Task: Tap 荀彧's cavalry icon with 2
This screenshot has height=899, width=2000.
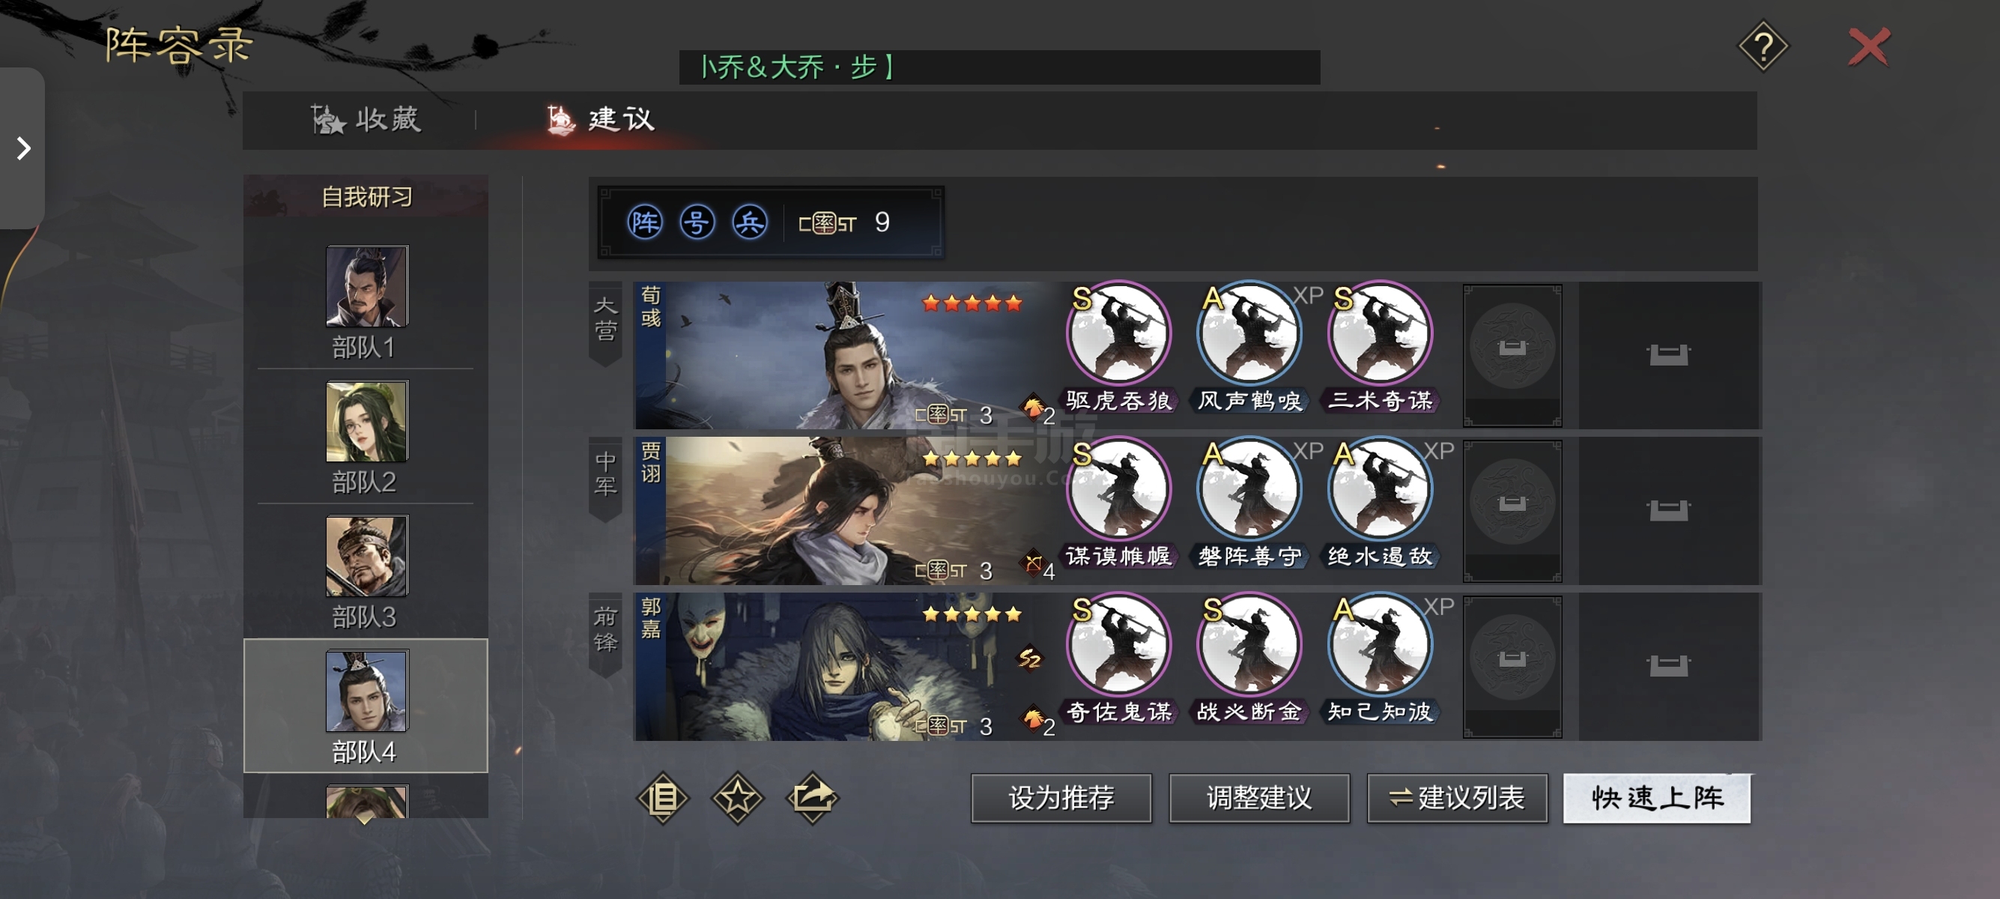Action: point(1037,409)
